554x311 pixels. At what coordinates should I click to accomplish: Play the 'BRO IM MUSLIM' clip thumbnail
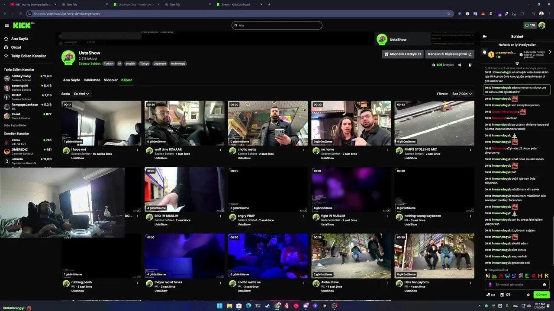[x=184, y=189]
